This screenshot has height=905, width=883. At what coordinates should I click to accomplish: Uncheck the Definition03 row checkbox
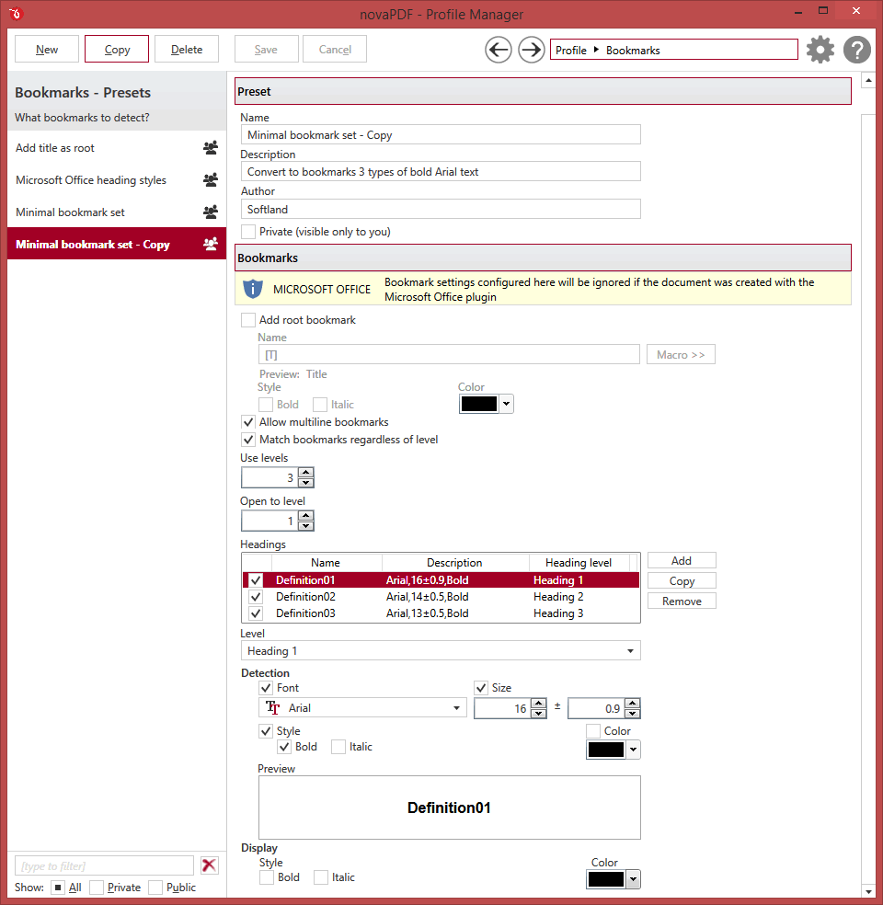pos(256,613)
